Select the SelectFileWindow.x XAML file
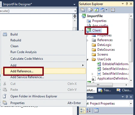This screenshot has width=135, height=115. 115,74
